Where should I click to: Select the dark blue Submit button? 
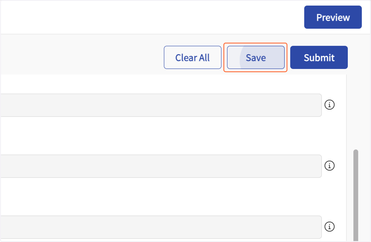pyautogui.click(x=319, y=58)
